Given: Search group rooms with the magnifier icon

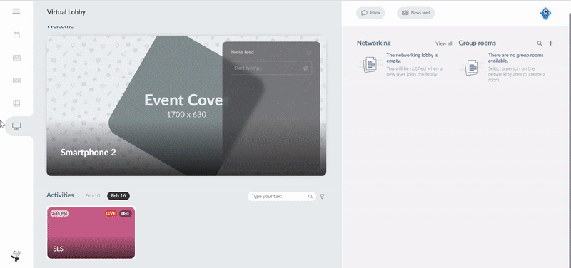Looking at the screenshot, I should coord(540,43).
